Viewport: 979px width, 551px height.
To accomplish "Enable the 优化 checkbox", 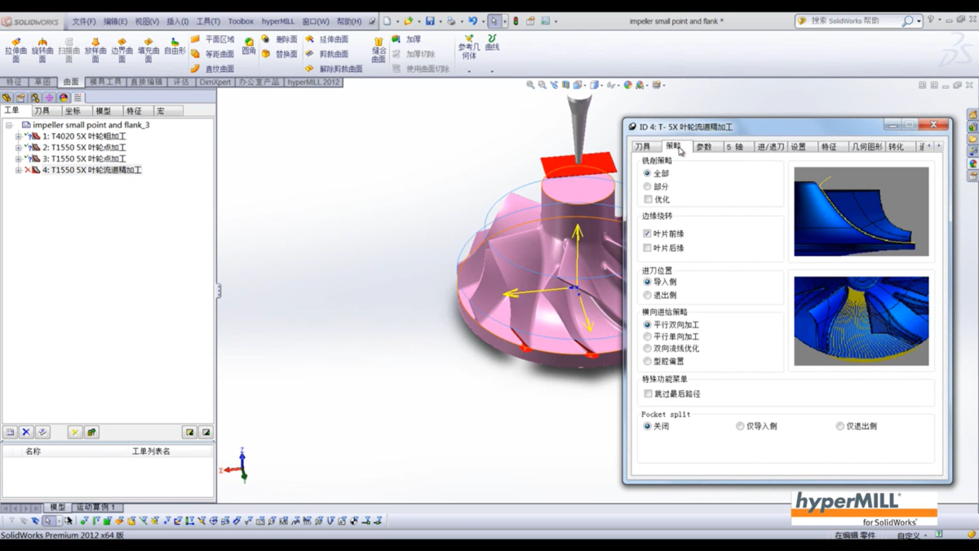I will (x=648, y=199).
